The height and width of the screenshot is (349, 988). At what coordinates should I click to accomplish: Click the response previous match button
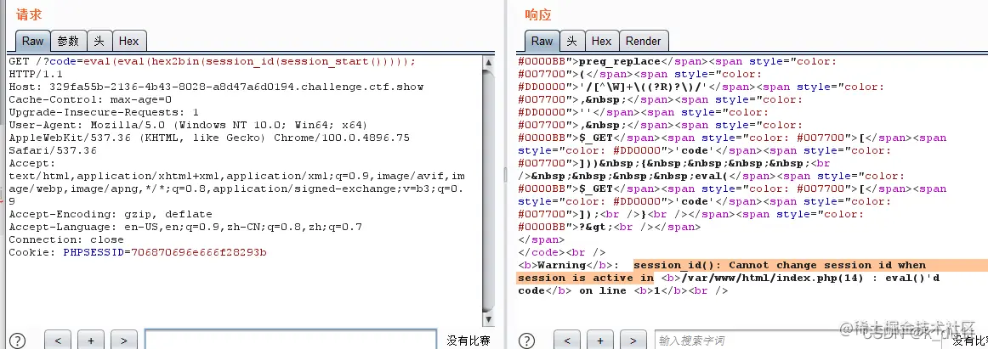[x=567, y=341]
